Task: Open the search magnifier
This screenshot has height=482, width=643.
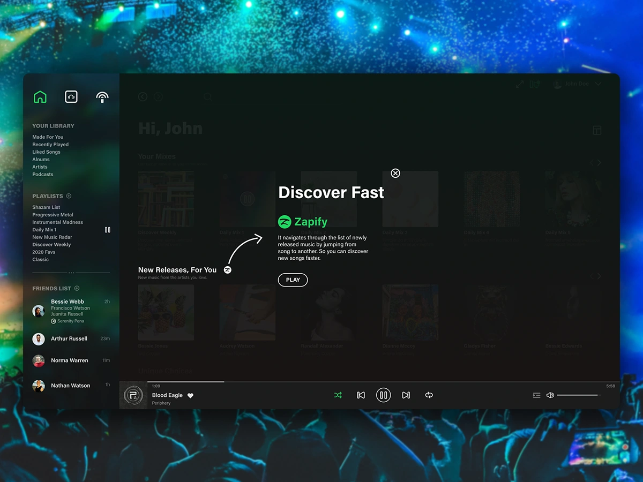Action: pyautogui.click(x=208, y=97)
